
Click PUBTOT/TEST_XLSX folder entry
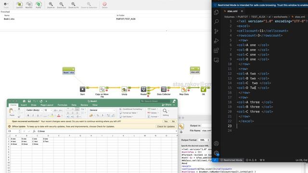coord(126,19)
